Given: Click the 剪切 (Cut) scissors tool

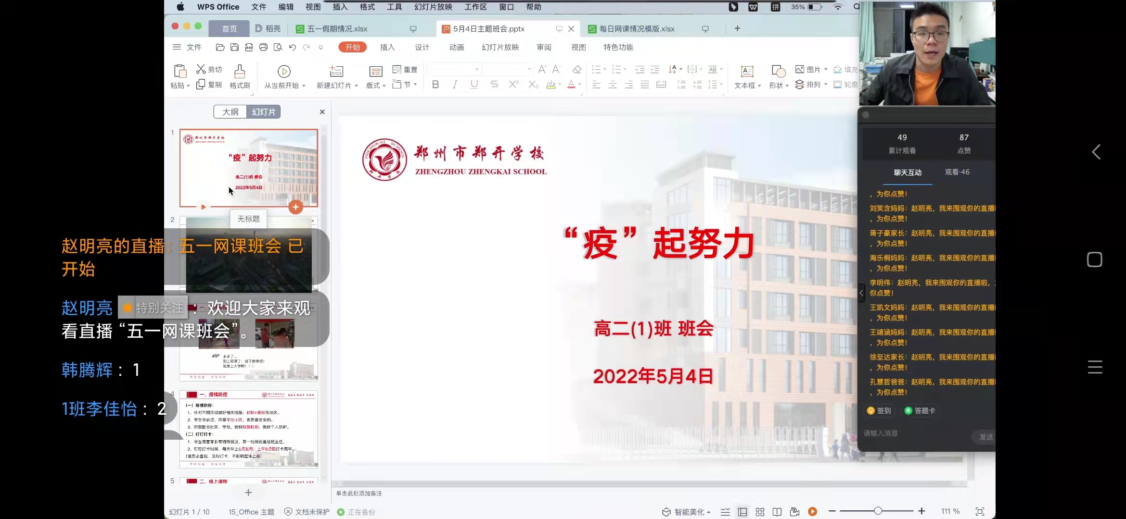Looking at the screenshot, I should (x=209, y=69).
